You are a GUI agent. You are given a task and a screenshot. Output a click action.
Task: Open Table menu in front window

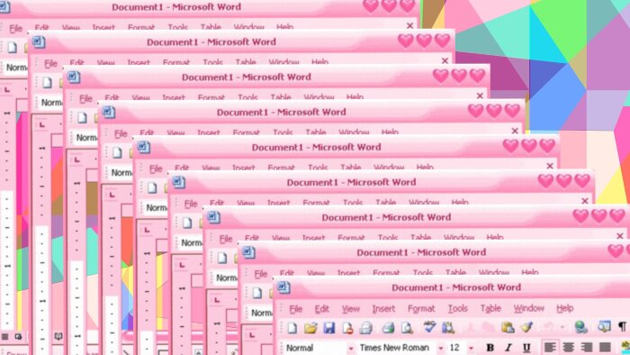pos(490,308)
